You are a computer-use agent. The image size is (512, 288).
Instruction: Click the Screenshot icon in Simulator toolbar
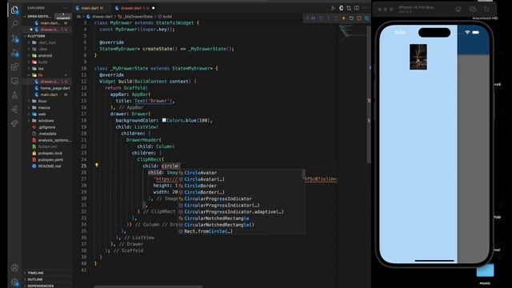coord(473,9)
